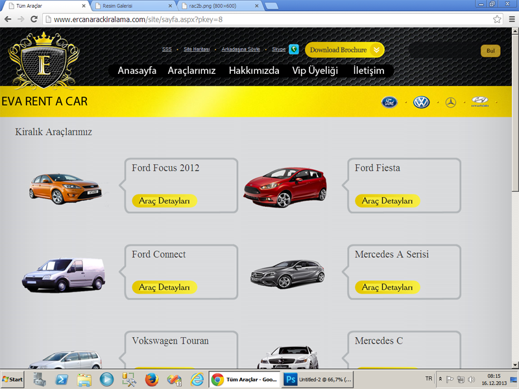The width and height of the screenshot is (519, 389).
Task: Click the browser forward arrow
Action: (x=21, y=19)
